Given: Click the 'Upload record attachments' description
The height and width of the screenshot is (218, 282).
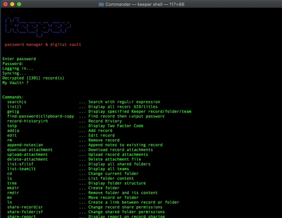Looking at the screenshot, I should (118, 154).
